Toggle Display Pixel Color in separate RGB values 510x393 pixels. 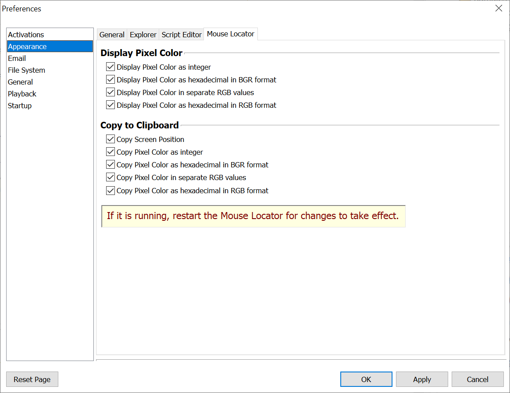[x=111, y=92]
